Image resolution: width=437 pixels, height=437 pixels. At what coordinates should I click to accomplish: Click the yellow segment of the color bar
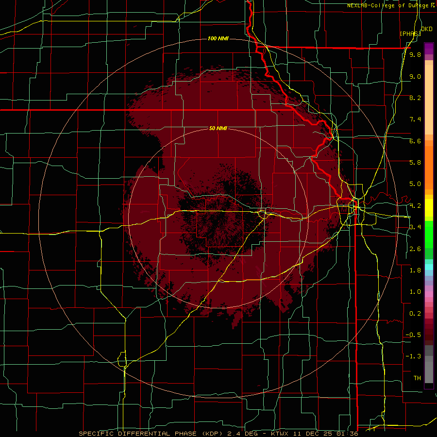(429, 208)
